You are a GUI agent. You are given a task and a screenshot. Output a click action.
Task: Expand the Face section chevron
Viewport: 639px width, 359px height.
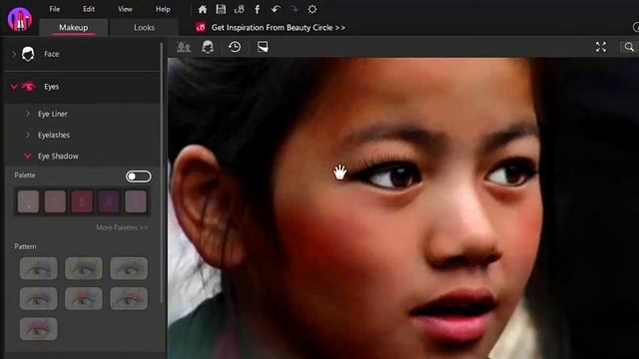14,54
